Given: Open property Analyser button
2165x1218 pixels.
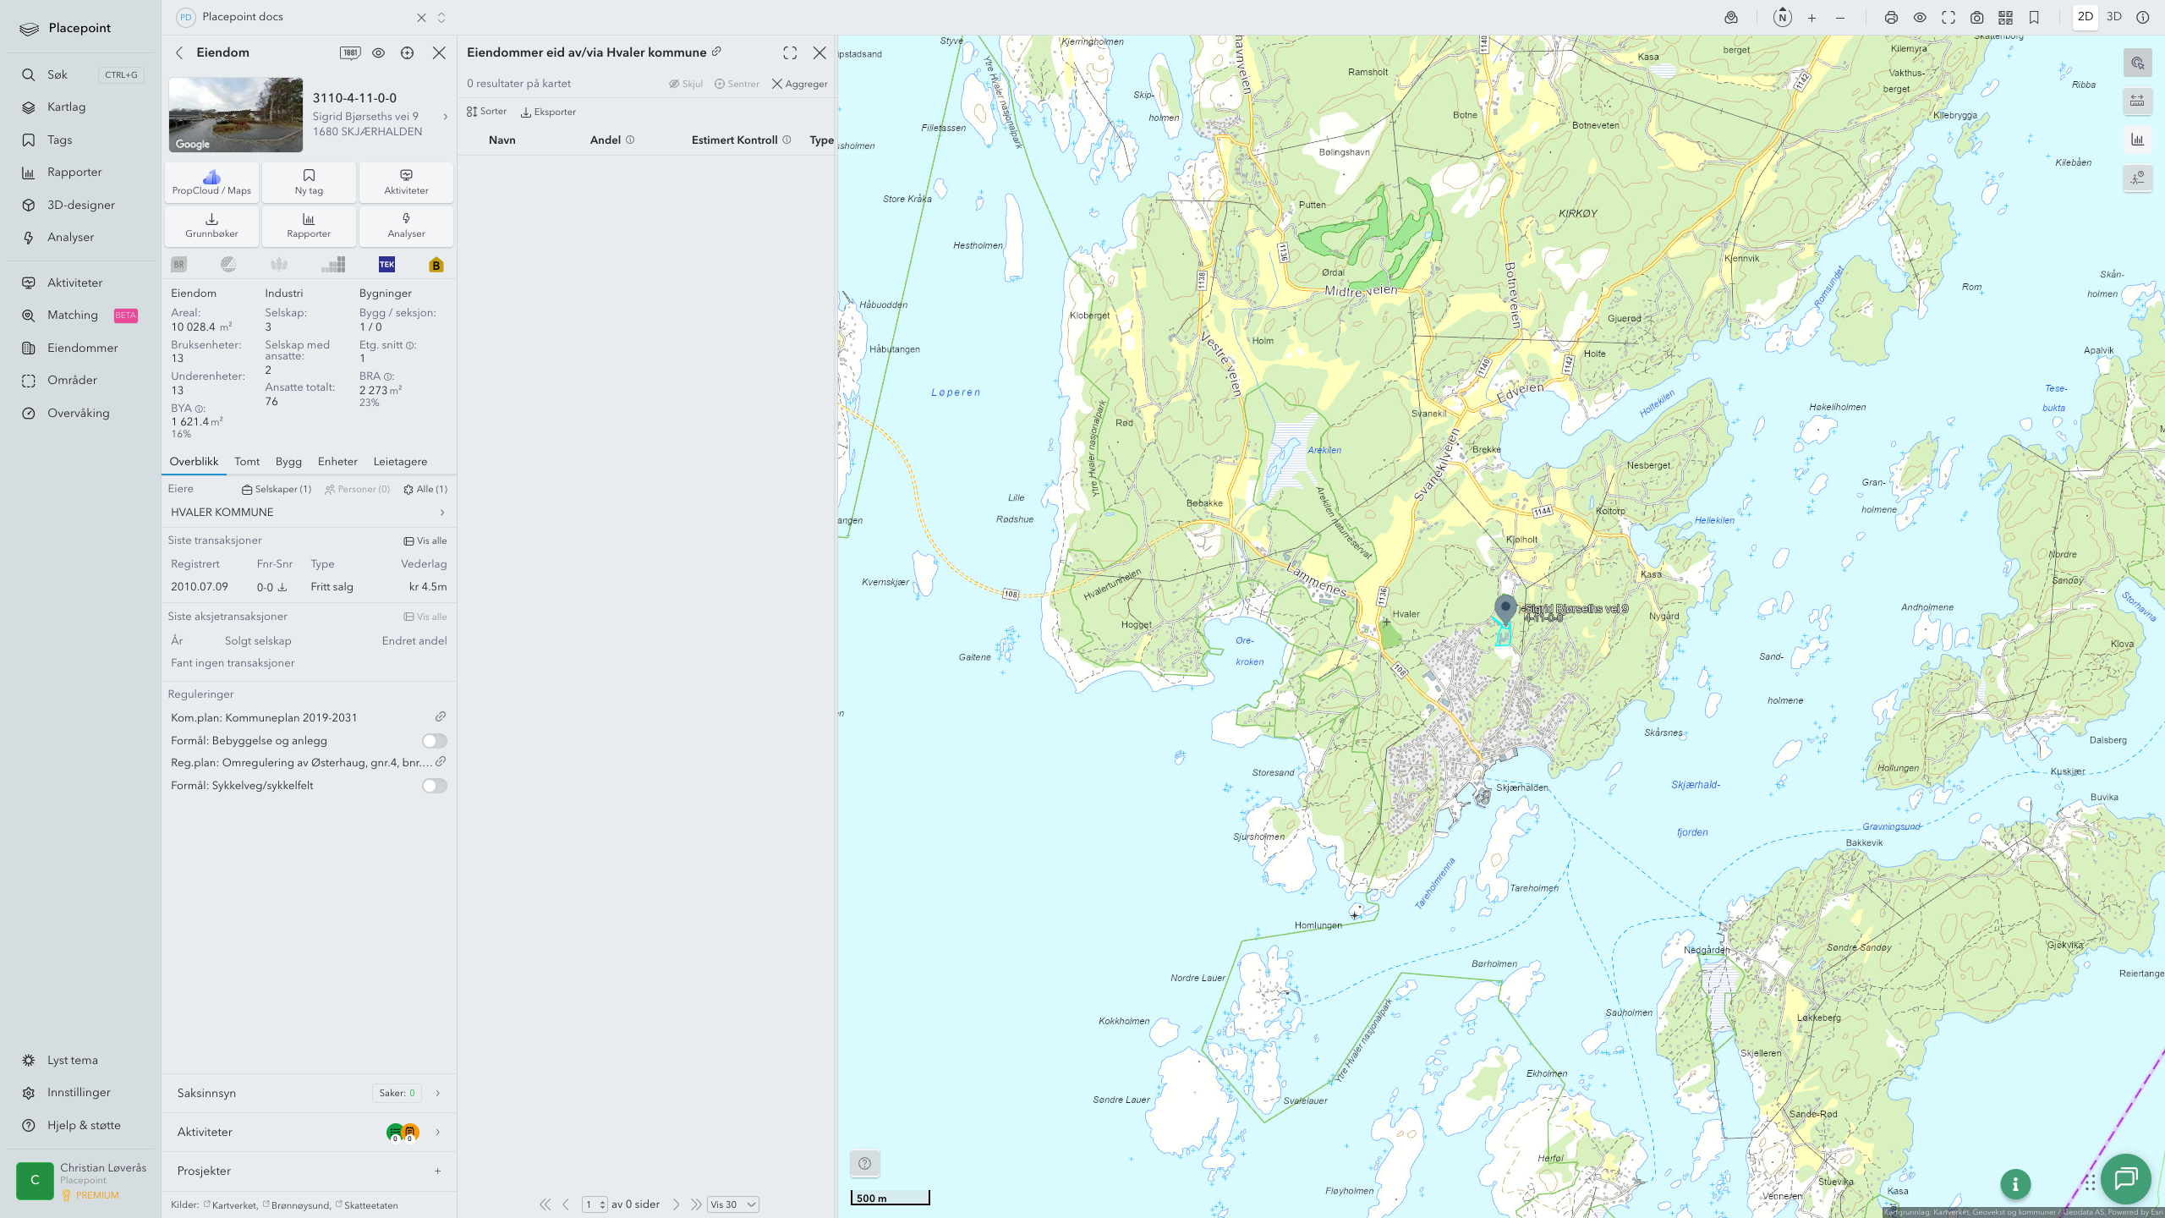Looking at the screenshot, I should point(406,226).
